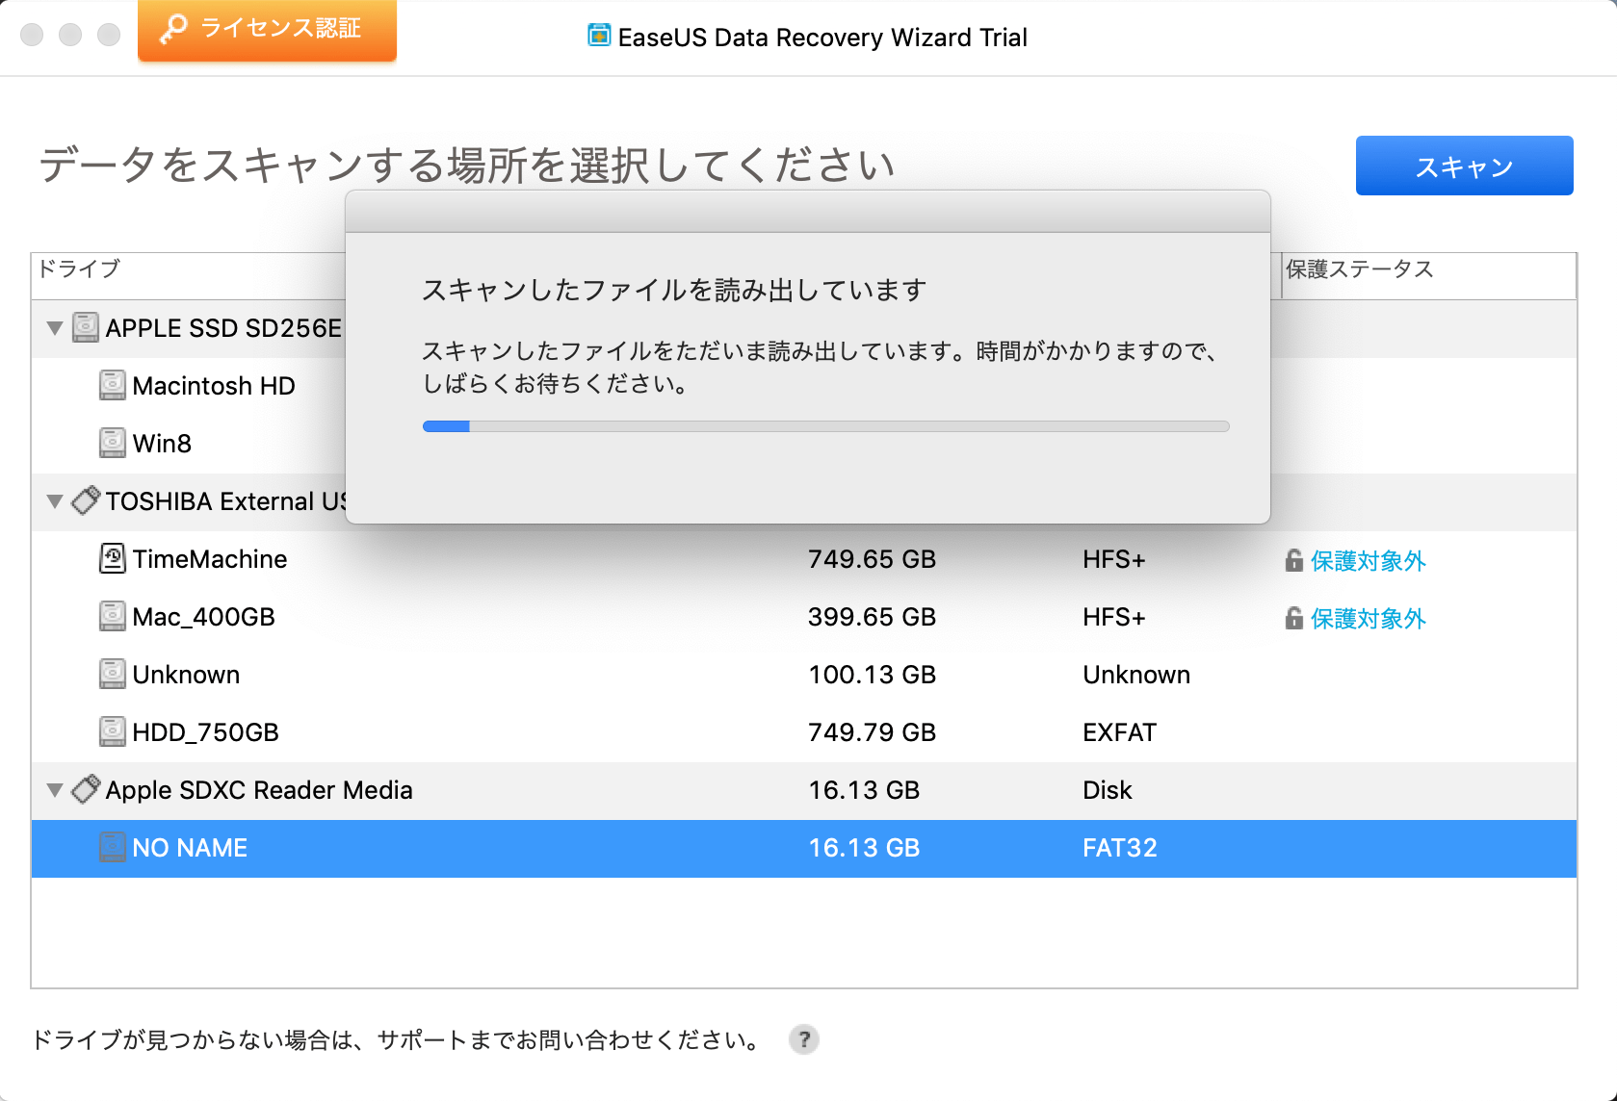Open the help question mark icon

click(x=803, y=1039)
